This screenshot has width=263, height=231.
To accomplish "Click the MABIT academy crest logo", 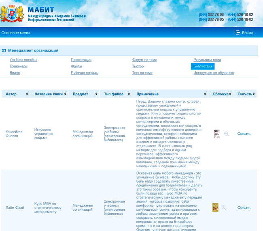I will click(x=13, y=14).
